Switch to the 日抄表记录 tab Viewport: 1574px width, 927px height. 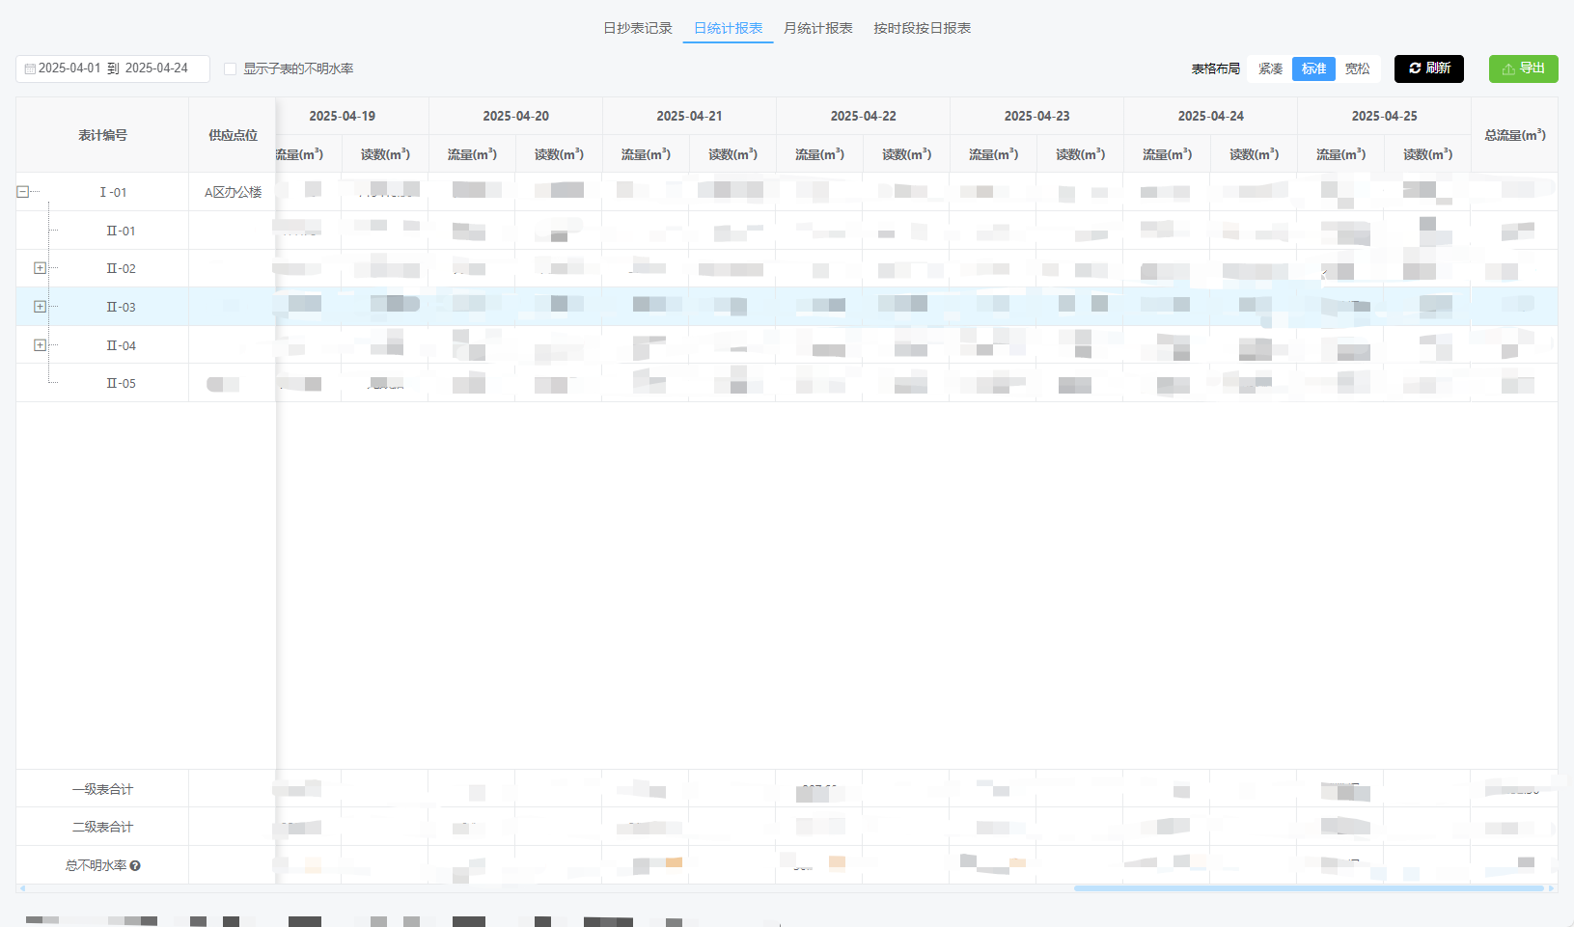[637, 28]
